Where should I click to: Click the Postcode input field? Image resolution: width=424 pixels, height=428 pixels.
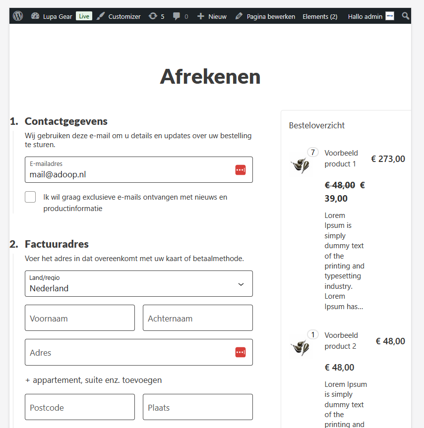80,407
